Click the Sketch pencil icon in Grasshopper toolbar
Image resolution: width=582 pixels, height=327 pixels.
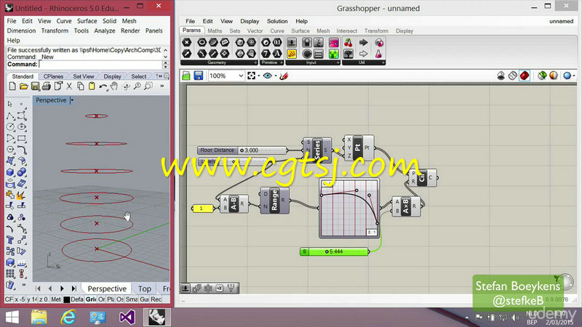pos(284,76)
